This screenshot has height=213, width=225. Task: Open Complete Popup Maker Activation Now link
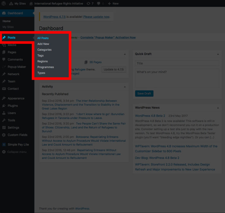(x=108, y=38)
